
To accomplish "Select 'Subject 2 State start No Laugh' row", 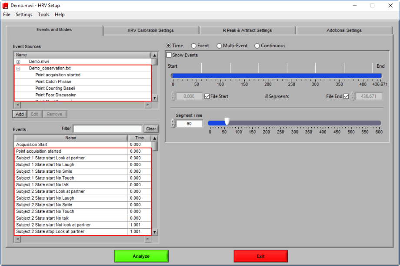I will [x=83, y=198].
